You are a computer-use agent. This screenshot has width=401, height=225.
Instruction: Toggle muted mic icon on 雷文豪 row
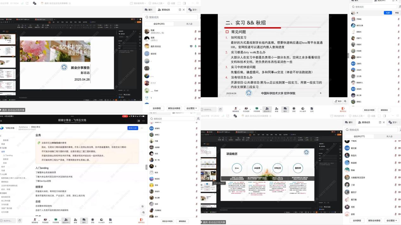click(395, 148)
